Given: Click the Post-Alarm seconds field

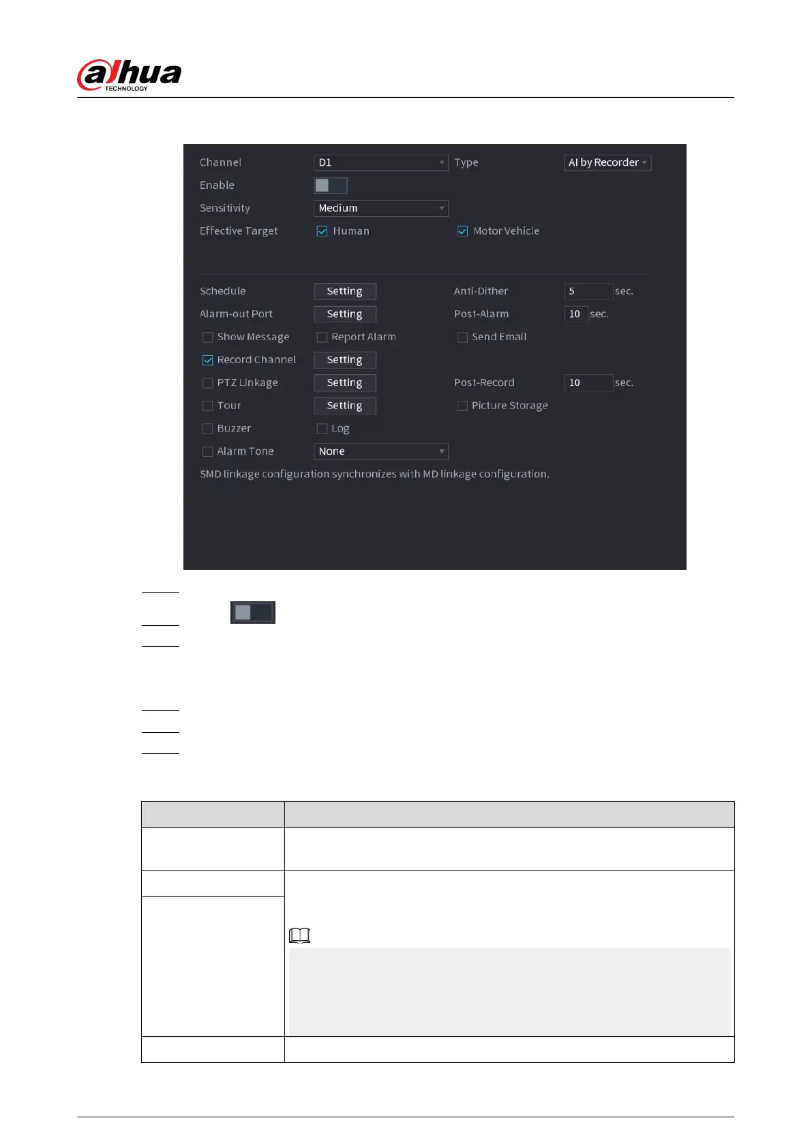Looking at the screenshot, I should (576, 314).
